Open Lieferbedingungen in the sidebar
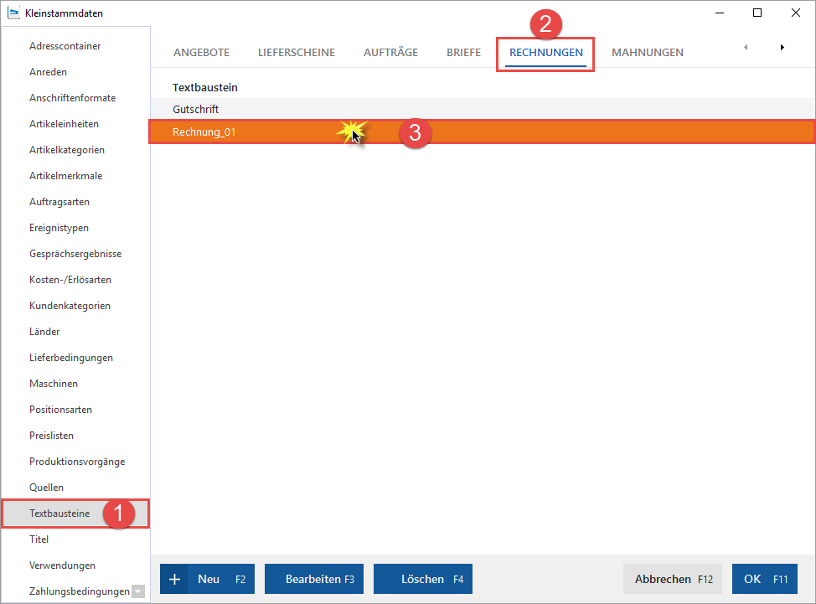The image size is (816, 604). (x=71, y=358)
